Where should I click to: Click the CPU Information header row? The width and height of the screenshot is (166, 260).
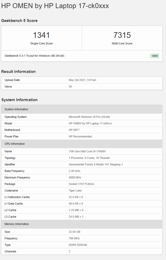tap(82, 144)
